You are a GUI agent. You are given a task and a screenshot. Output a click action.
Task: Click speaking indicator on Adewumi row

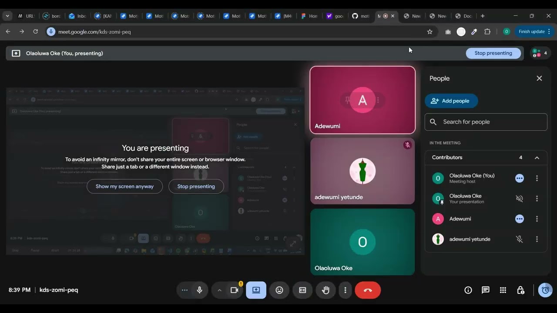pyautogui.click(x=519, y=219)
